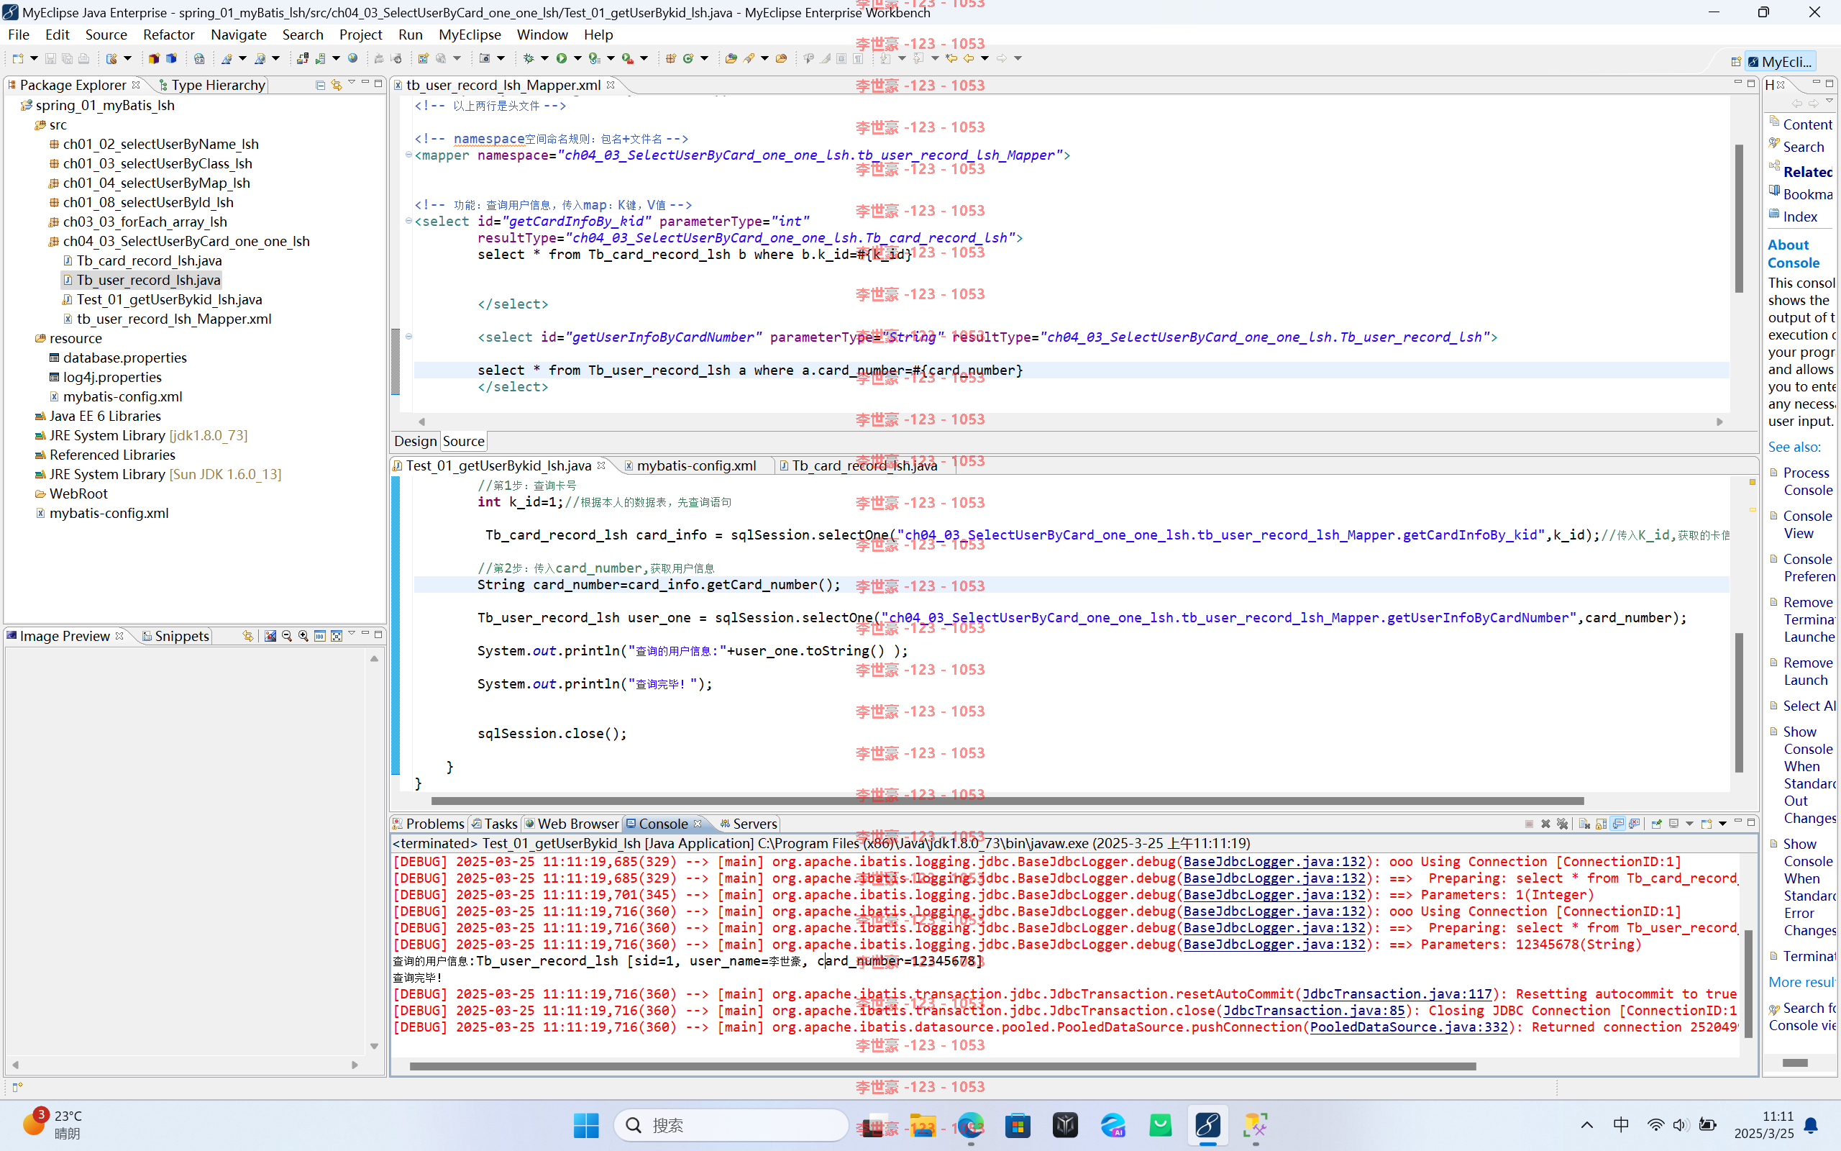
Task: Click the Save icon in main toolbar
Action: 50,58
